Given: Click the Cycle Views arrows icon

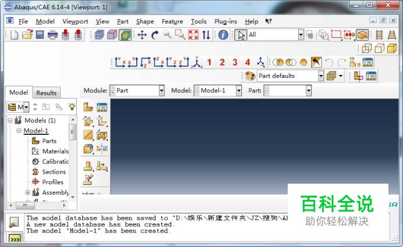Looking at the screenshot, I should point(206,35).
